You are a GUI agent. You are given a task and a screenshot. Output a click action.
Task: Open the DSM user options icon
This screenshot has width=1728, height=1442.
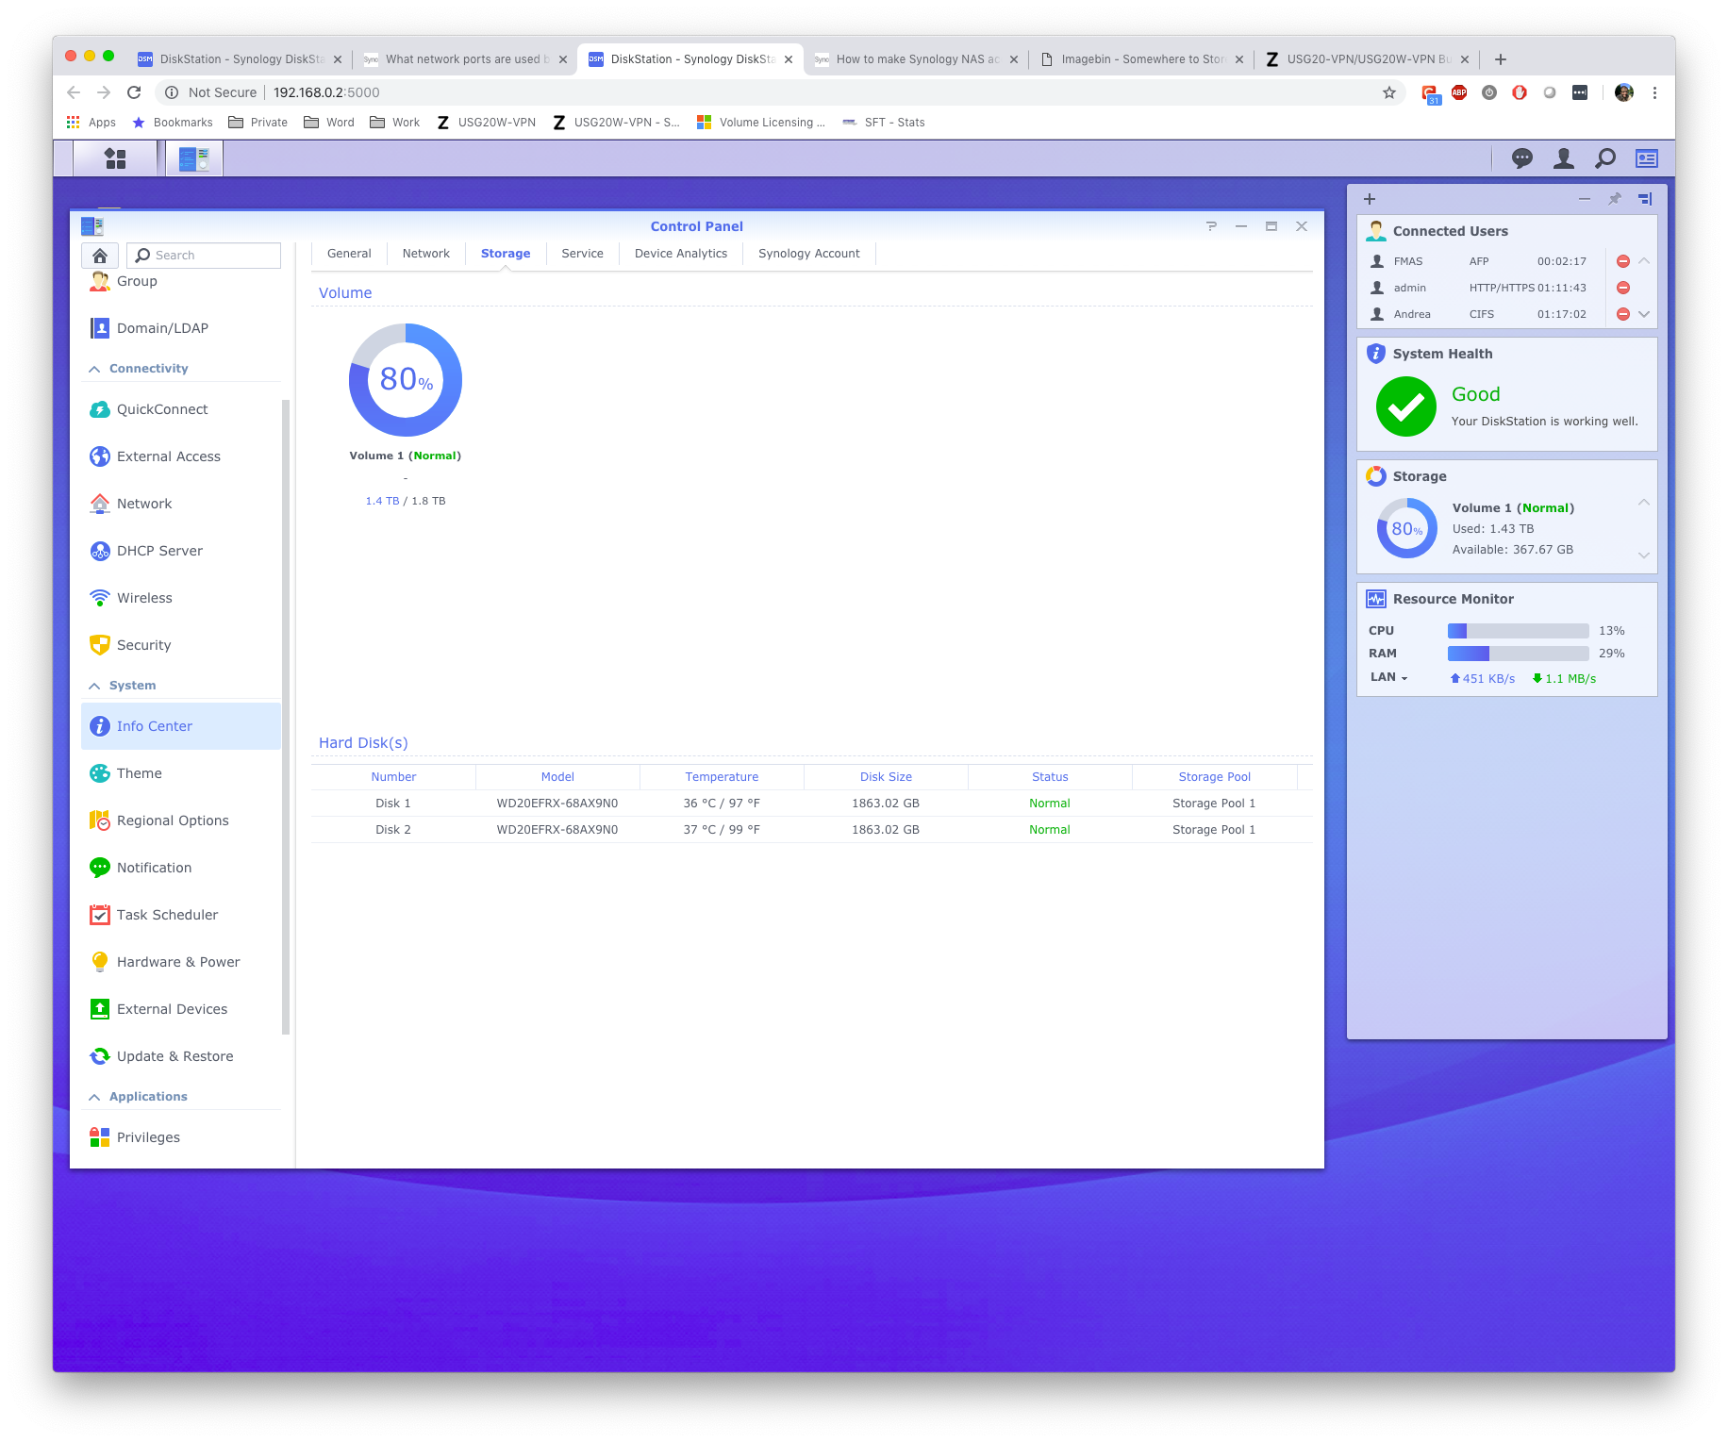click(x=1563, y=158)
